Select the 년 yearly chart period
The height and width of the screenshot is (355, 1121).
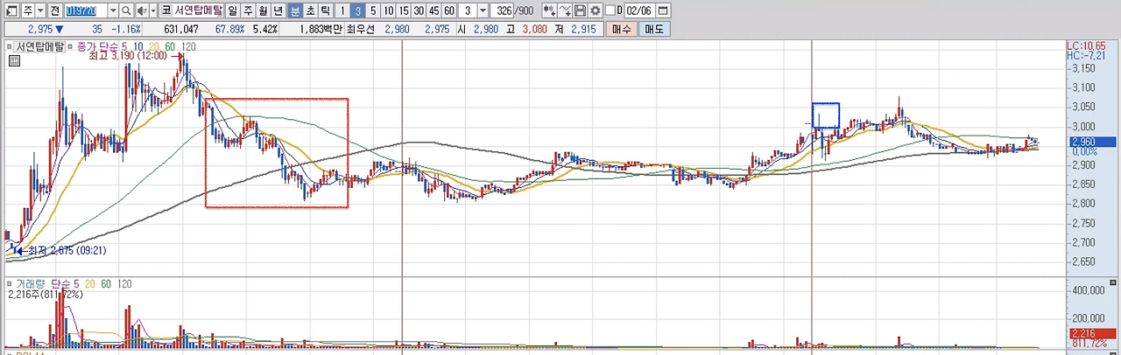[x=279, y=10]
